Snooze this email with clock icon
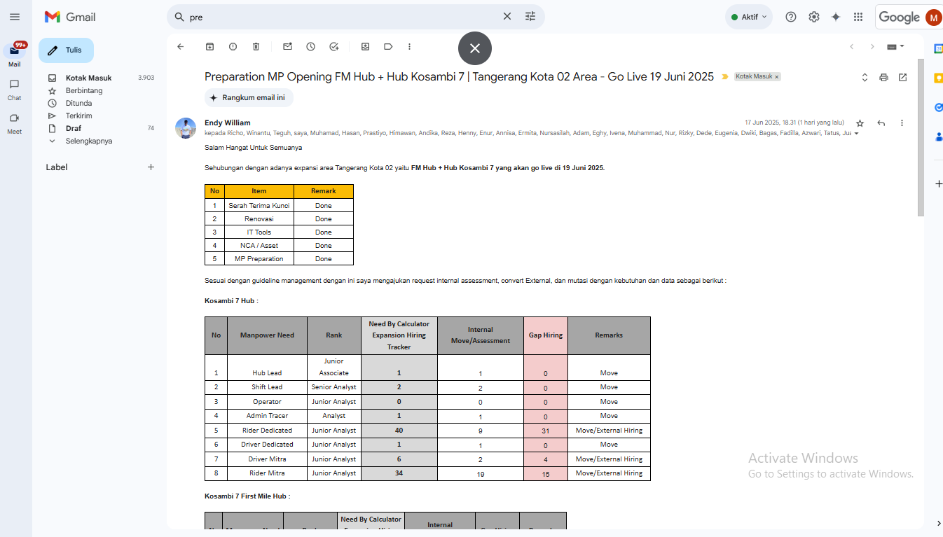The image size is (943, 537). click(310, 47)
